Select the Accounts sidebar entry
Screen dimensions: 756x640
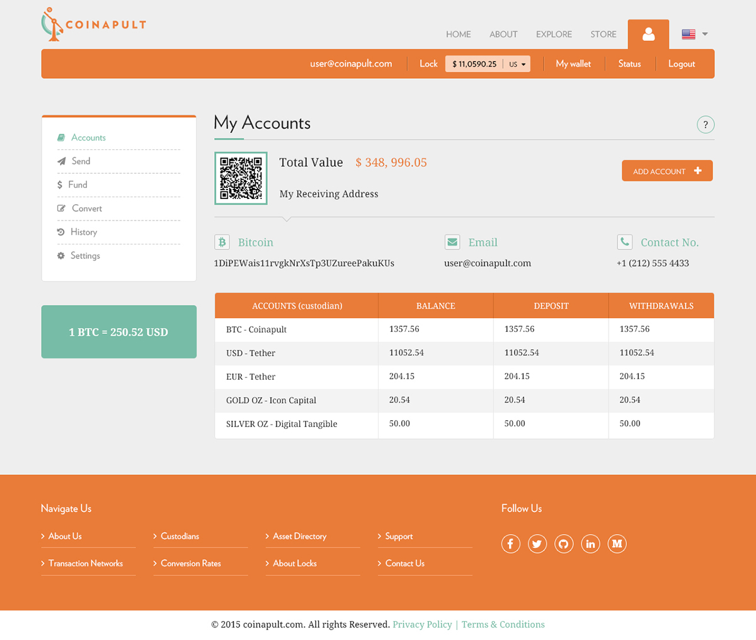tap(88, 137)
